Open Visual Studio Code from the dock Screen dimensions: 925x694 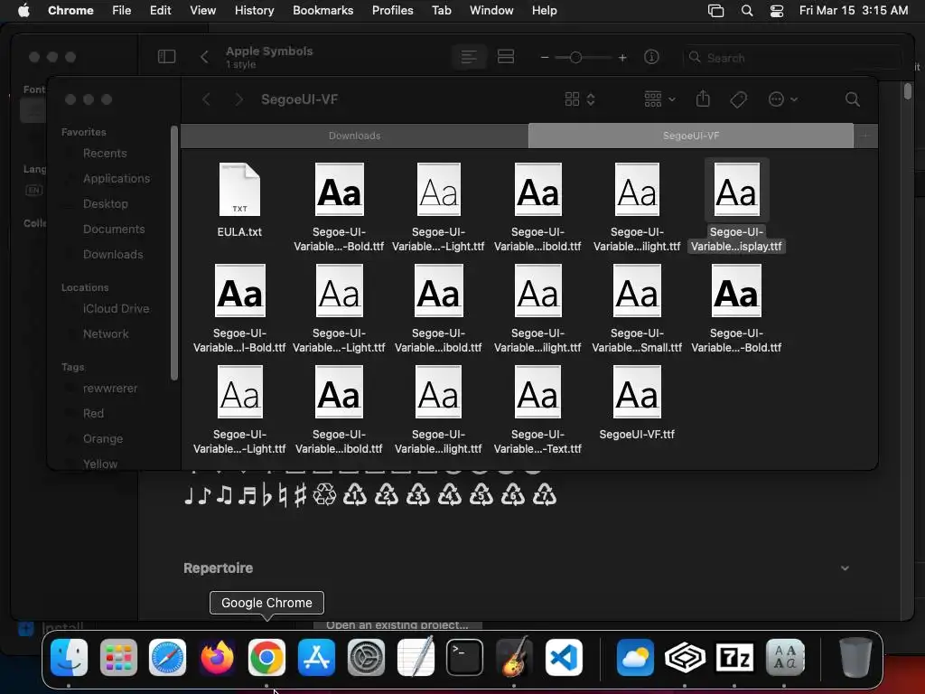pos(564,658)
